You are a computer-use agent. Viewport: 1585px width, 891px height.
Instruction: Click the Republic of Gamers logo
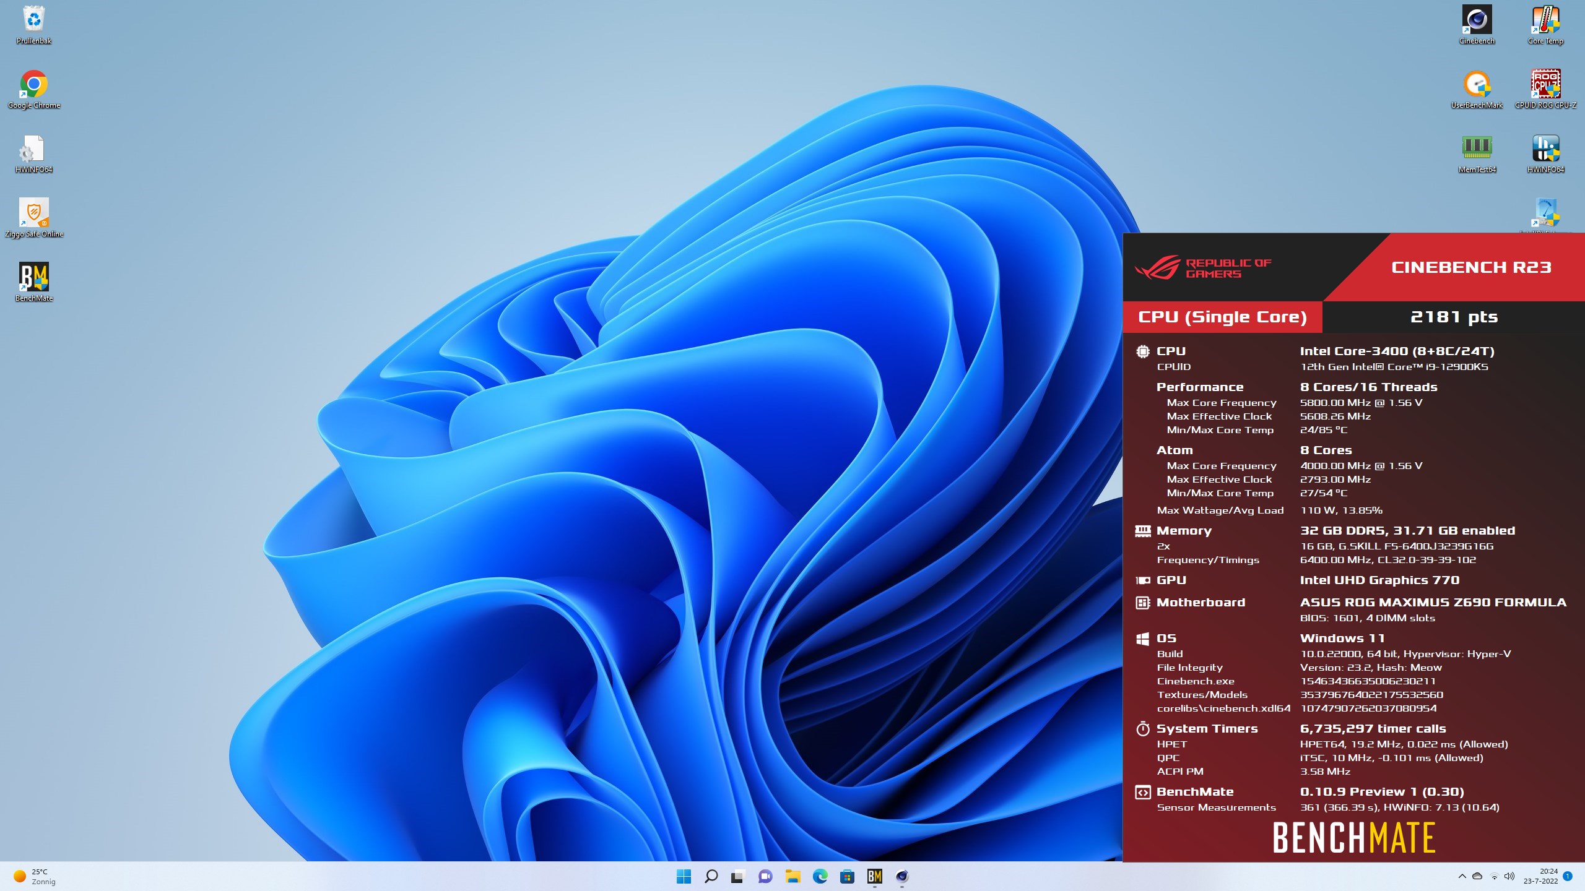(x=1203, y=269)
